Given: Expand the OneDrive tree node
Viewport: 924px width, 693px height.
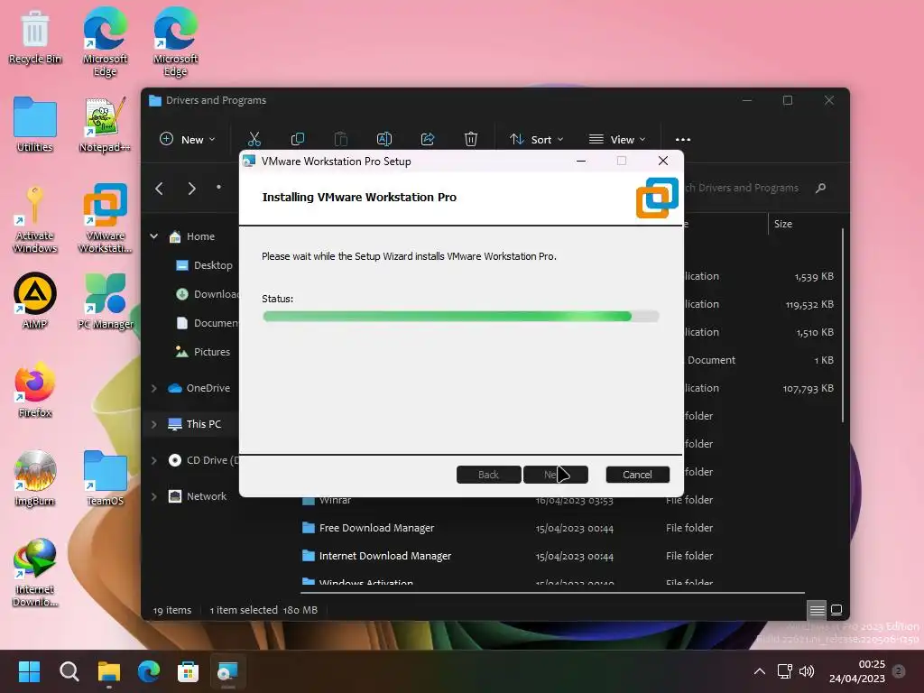Looking at the screenshot, I should click(x=153, y=388).
